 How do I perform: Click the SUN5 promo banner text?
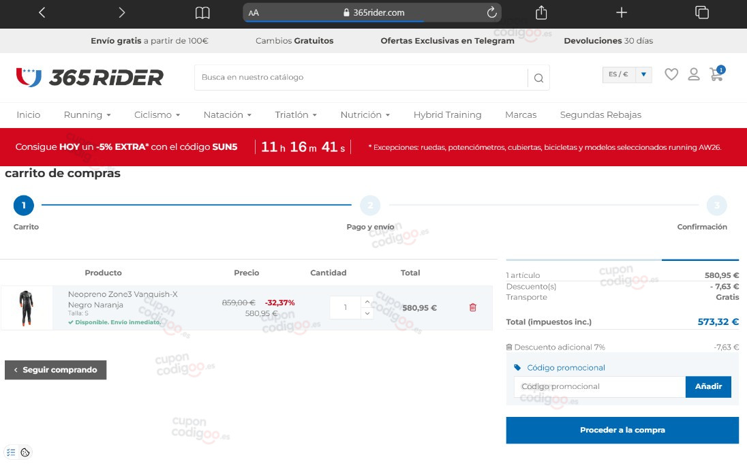point(126,146)
